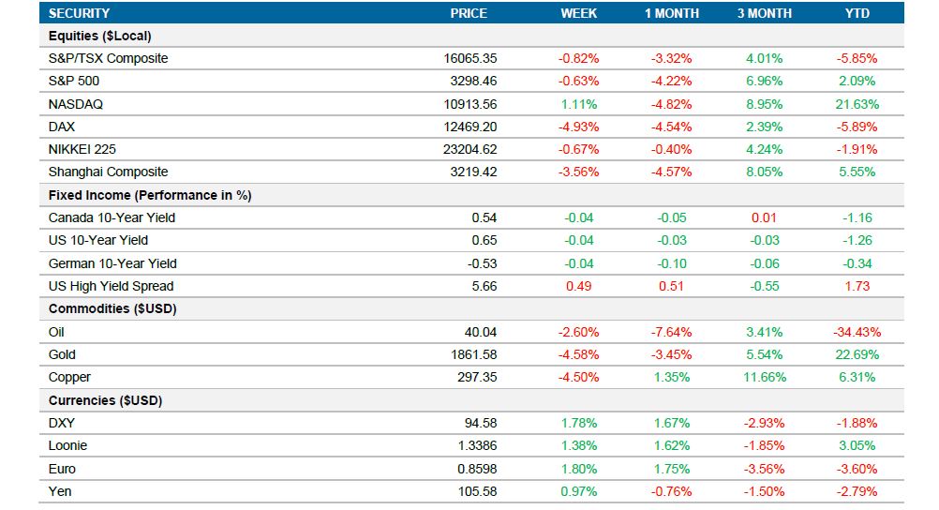Click NIKKEI 225 price 23204.62
Image resolution: width=939 pixels, height=510 pixels.
(x=470, y=149)
